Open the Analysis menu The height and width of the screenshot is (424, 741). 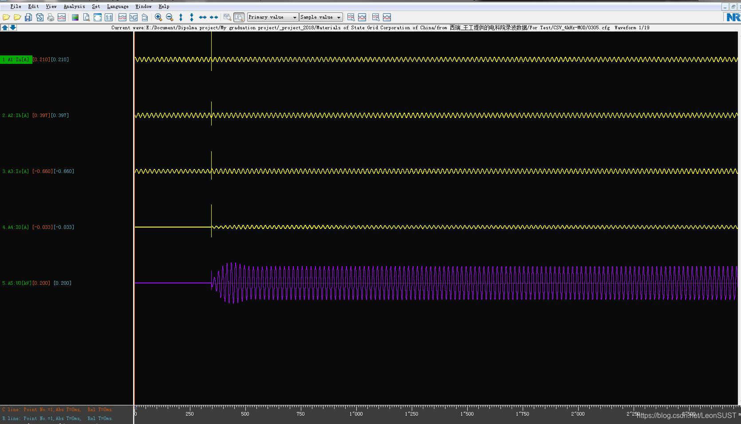click(74, 6)
